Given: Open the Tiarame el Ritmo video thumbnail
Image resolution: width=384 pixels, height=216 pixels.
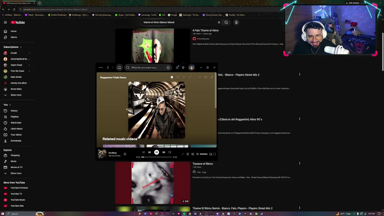Looking at the screenshot, I should pyautogui.click(x=153, y=183).
